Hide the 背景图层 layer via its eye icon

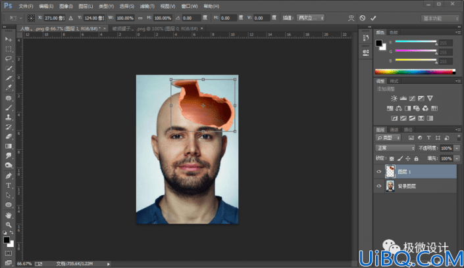click(379, 186)
